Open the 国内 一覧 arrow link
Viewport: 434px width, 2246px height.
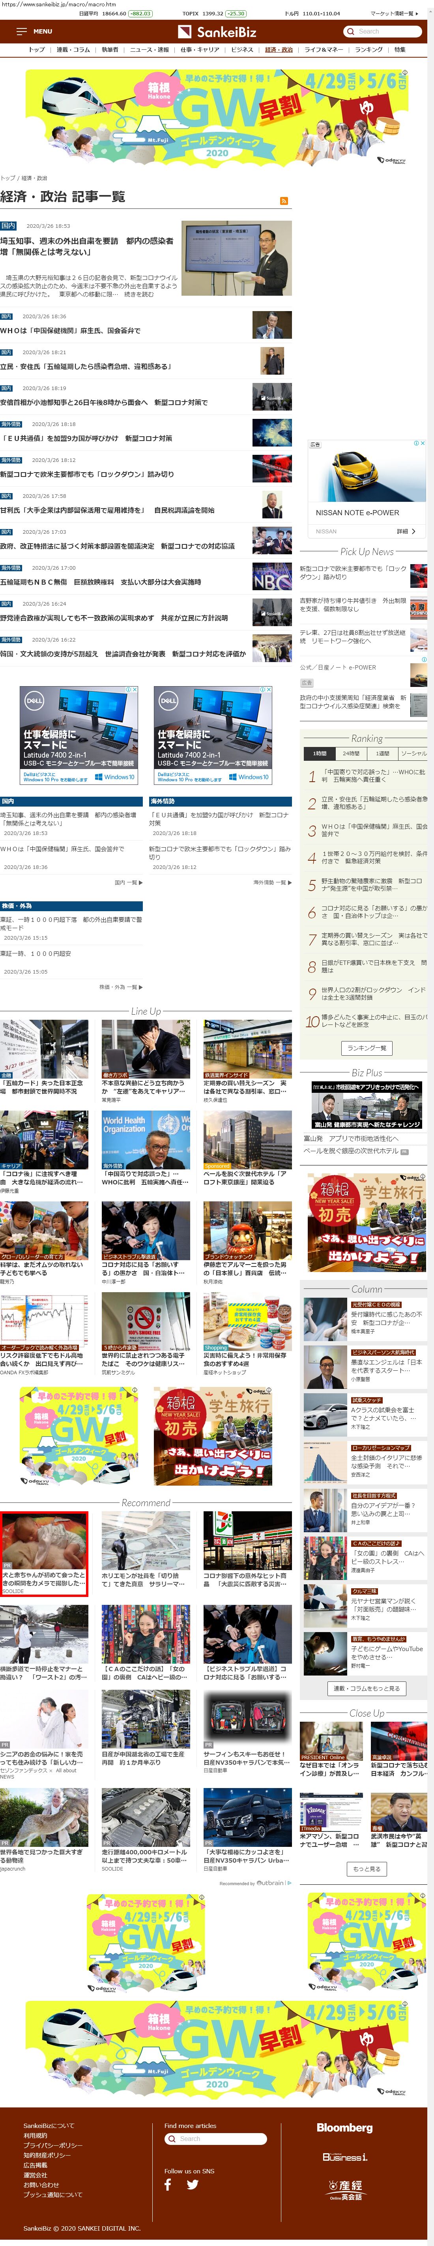point(128,882)
